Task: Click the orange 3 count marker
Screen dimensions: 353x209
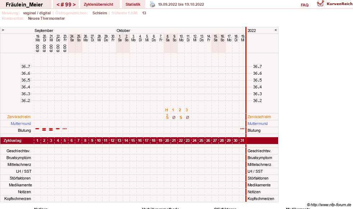Action: click(187, 110)
